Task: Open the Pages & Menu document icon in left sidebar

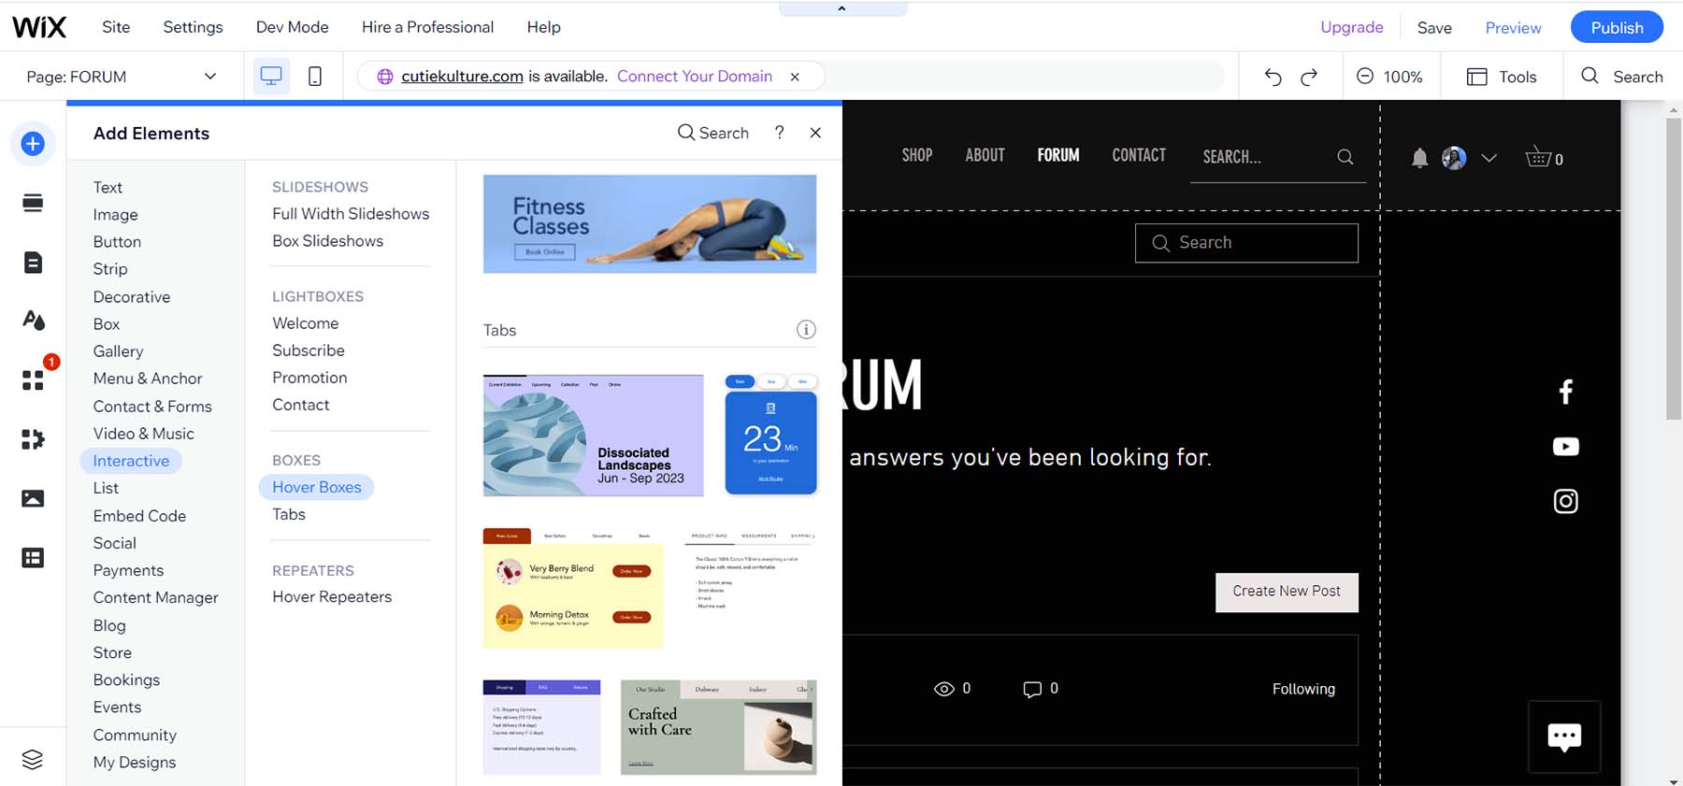Action: point(33,263)
